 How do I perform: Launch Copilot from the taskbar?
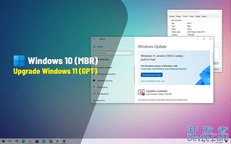coord(17,141)
